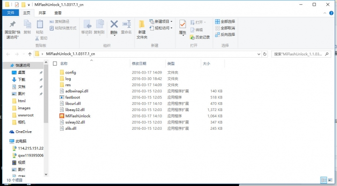Open OneDrive in navigation pane
Image resolution: width=337 pixels, height=186 pixels.
tap(21, 132)
